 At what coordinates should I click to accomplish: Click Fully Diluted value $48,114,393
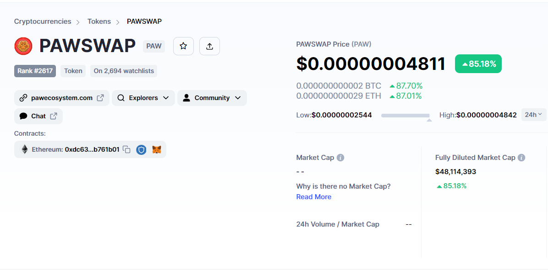click(x=456, y=172)
